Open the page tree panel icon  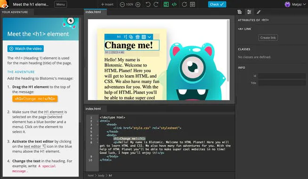(x=239, y=12)
